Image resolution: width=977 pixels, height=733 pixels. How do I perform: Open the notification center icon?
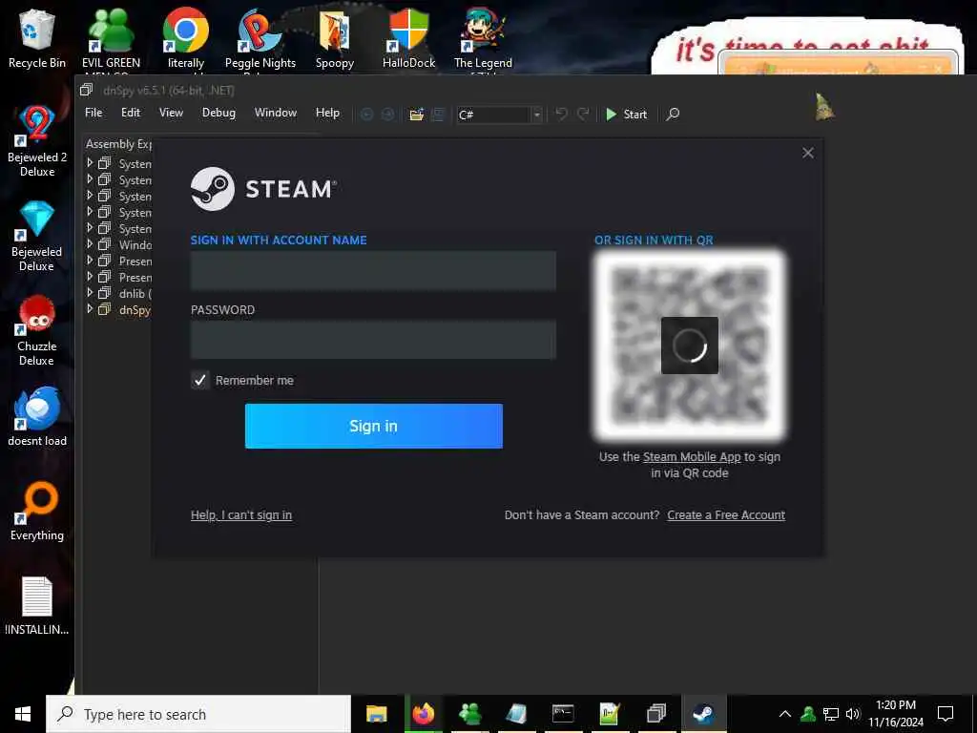(946, 714)
